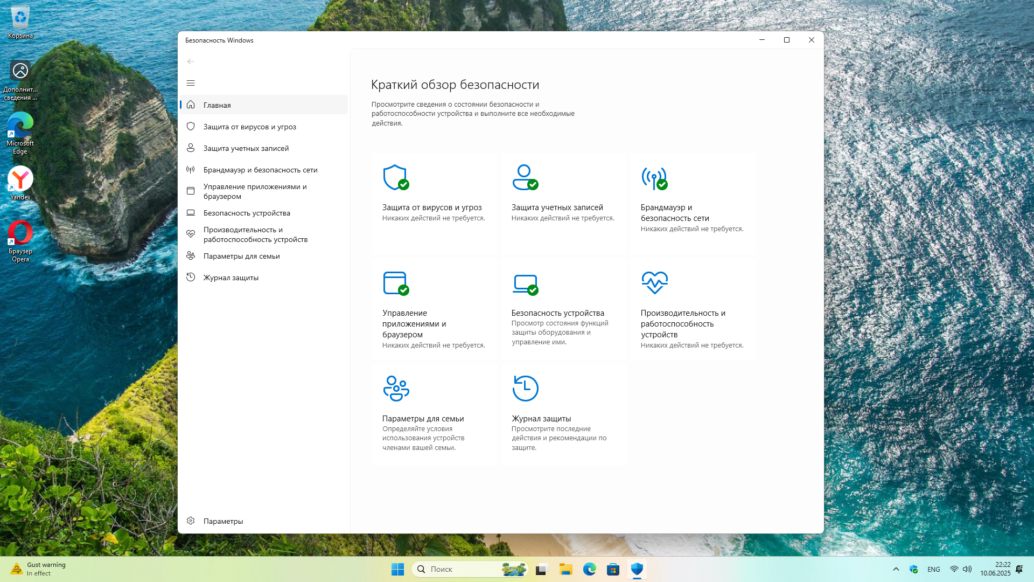The height and width of the screenshot is (582, 1034).
Task: Go to 'Журнал защиты' sidebar entry
Action: pos(230,278)
